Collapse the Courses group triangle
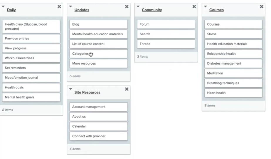Screen dimensions: 271x159 pyautogui.click(x=205, y=6)
